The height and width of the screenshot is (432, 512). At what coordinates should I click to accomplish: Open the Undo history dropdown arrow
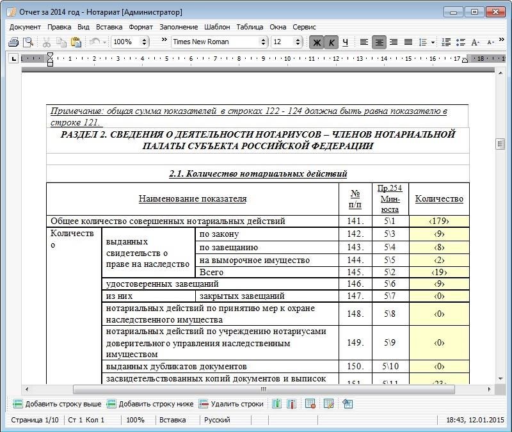(x=104, y=42)
